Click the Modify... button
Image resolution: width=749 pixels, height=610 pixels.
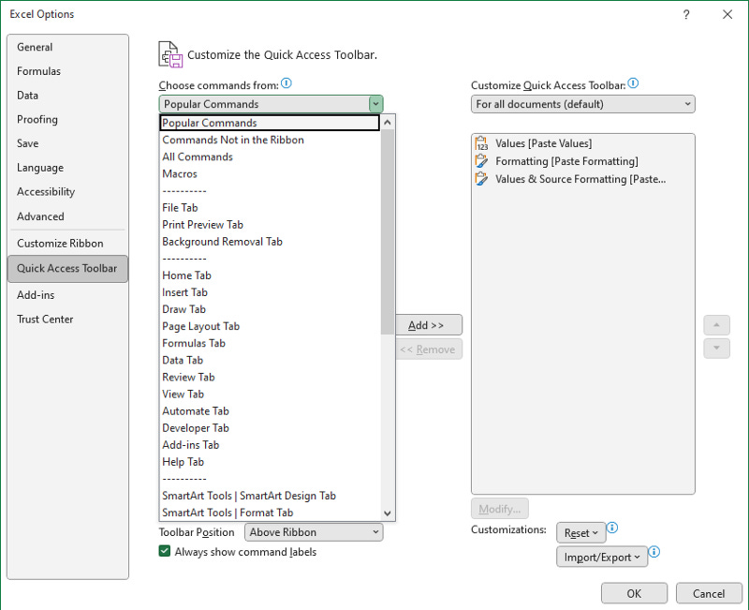pyautogui.click(x=500, y=509)
